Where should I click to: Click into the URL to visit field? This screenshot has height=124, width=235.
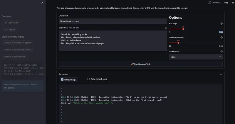(113, 21)
